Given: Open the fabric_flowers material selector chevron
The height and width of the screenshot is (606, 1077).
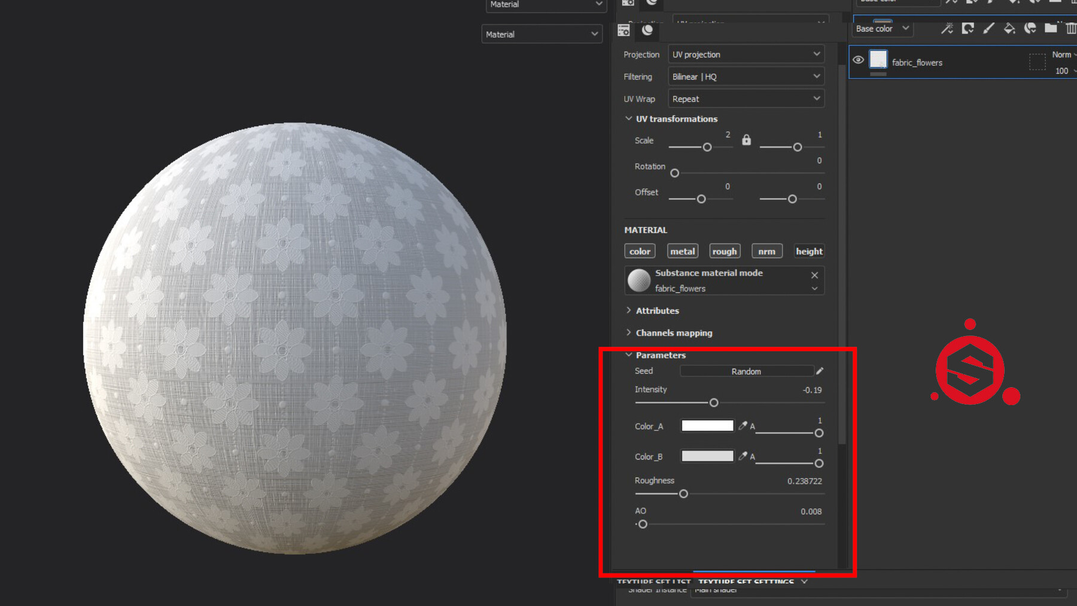Looking at the screenshot, I should [x=814, y=288].
